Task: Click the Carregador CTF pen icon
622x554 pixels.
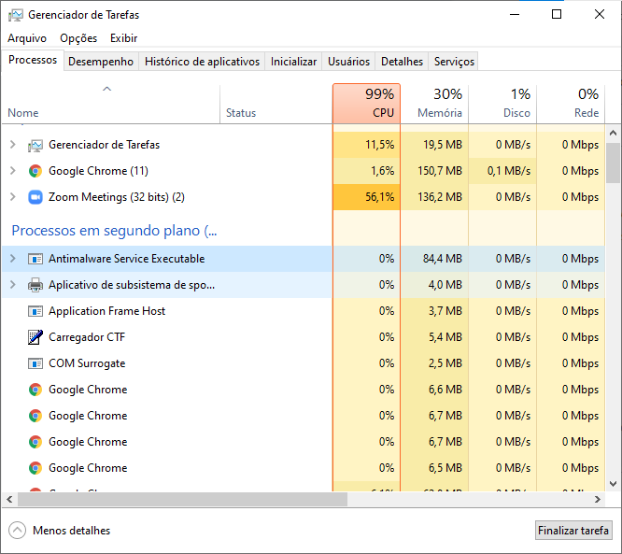Action: click(35, 337)
